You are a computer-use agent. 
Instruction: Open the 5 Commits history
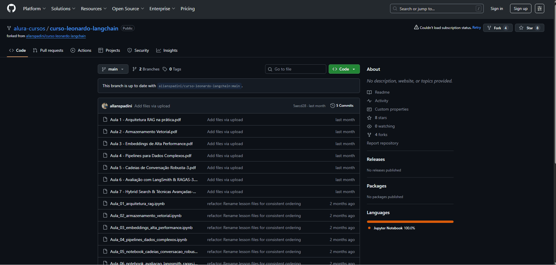(342, 106)
